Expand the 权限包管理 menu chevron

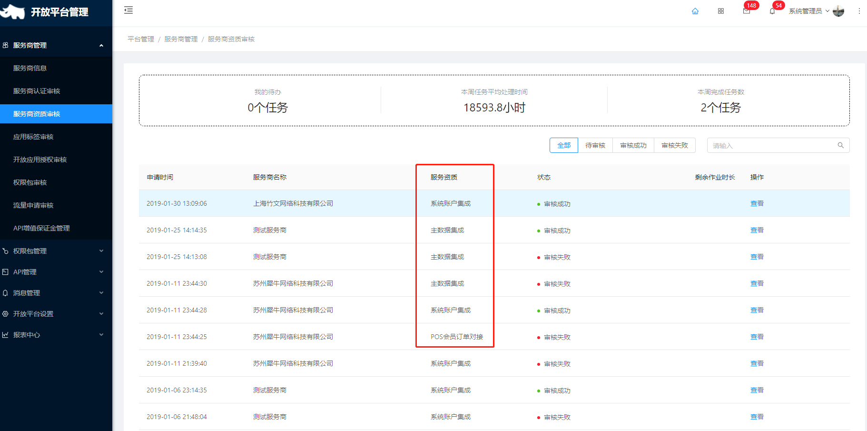[x=101, y=251]
